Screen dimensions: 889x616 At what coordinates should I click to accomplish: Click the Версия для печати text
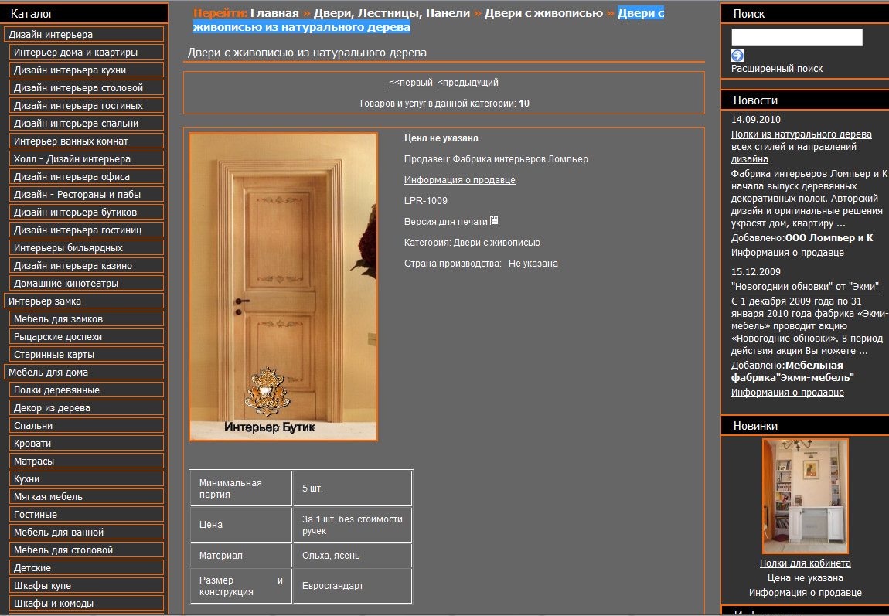click(x=445, y=222)
